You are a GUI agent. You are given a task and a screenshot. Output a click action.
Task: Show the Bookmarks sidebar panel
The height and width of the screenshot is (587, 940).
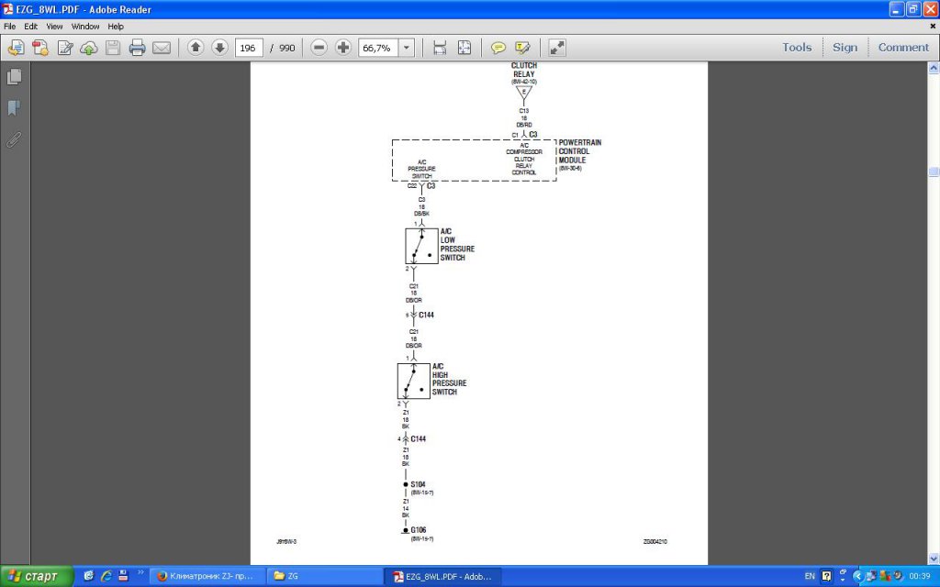pos(14,108)
